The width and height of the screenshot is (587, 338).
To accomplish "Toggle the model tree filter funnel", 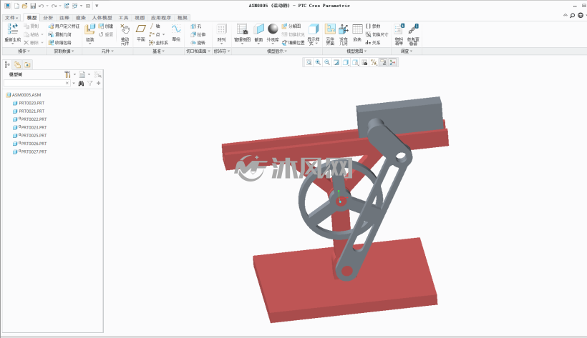I will [x=90, y=84].
